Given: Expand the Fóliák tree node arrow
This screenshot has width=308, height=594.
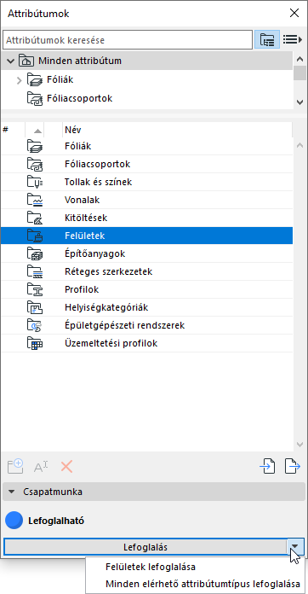Looking at the screenshot, I should click(x=20, y=80).
